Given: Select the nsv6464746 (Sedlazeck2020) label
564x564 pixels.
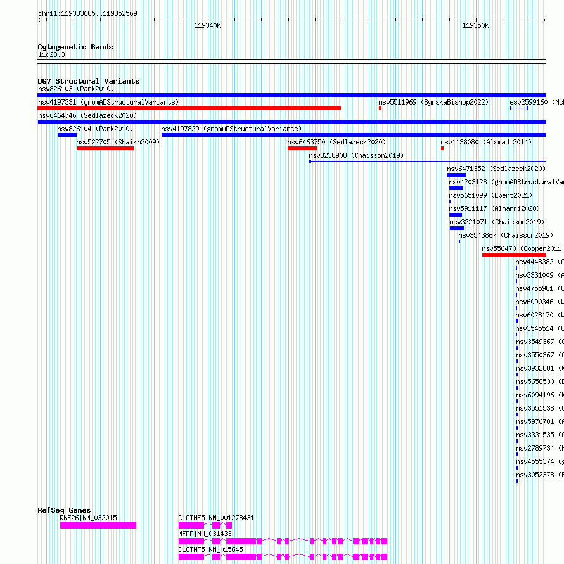Looking at the screenshot, I should tap(87, 115).
